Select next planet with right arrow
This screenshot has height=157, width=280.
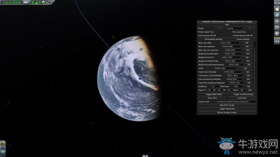(x=250, y=28)
